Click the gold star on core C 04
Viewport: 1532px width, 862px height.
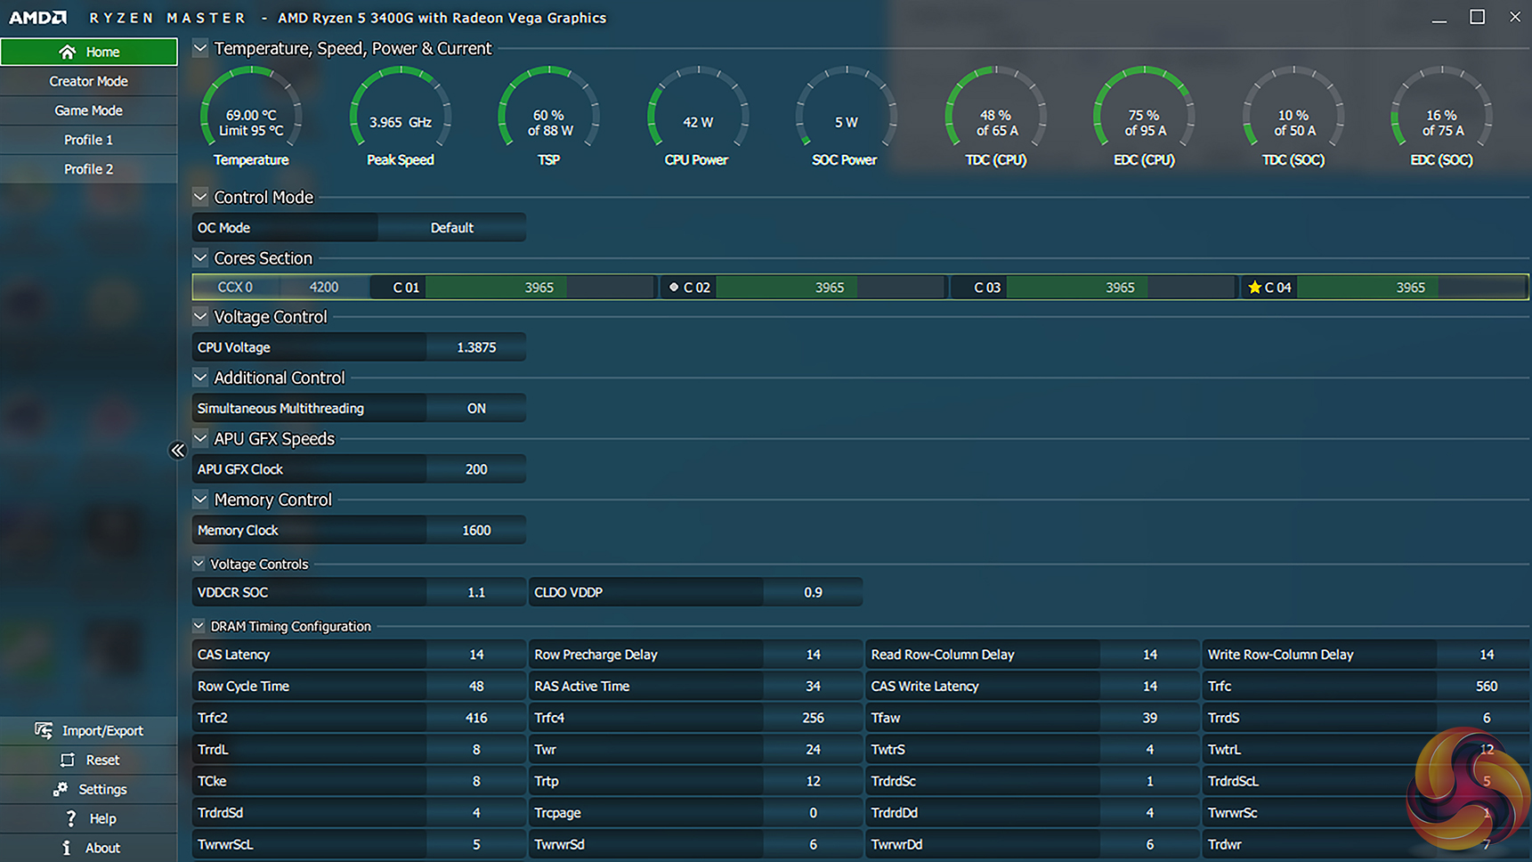tap(1254, 288)
